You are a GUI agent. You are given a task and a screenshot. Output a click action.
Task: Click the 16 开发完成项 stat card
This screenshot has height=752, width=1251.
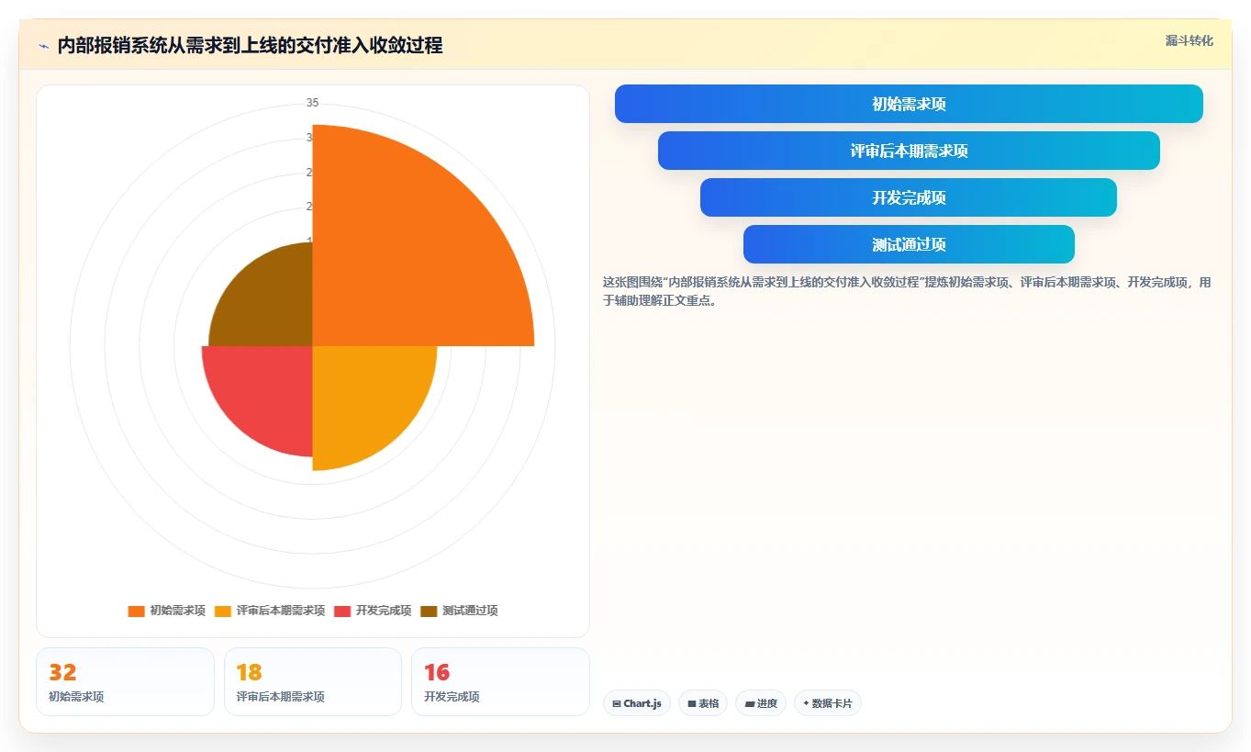tap(500, 681)
